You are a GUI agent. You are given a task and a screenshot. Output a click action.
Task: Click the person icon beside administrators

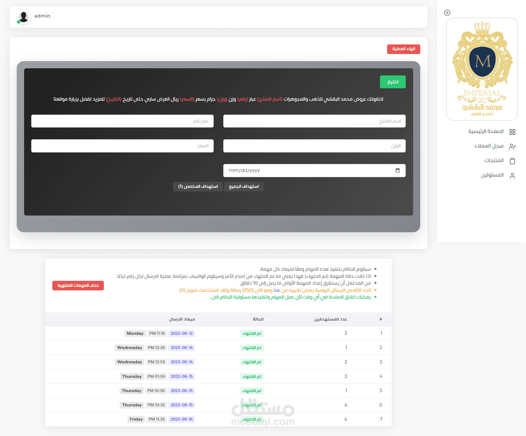point(512,175)
